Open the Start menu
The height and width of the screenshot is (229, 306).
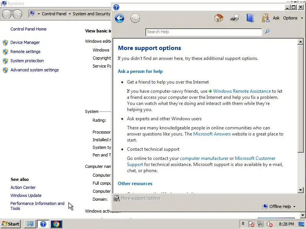pos(11,224)
